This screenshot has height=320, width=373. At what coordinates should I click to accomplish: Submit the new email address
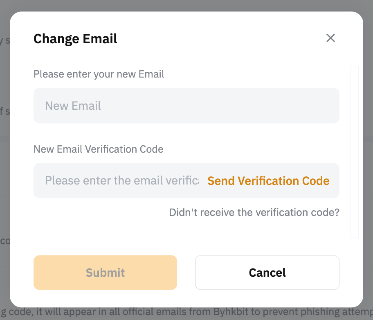pos(105,273)
